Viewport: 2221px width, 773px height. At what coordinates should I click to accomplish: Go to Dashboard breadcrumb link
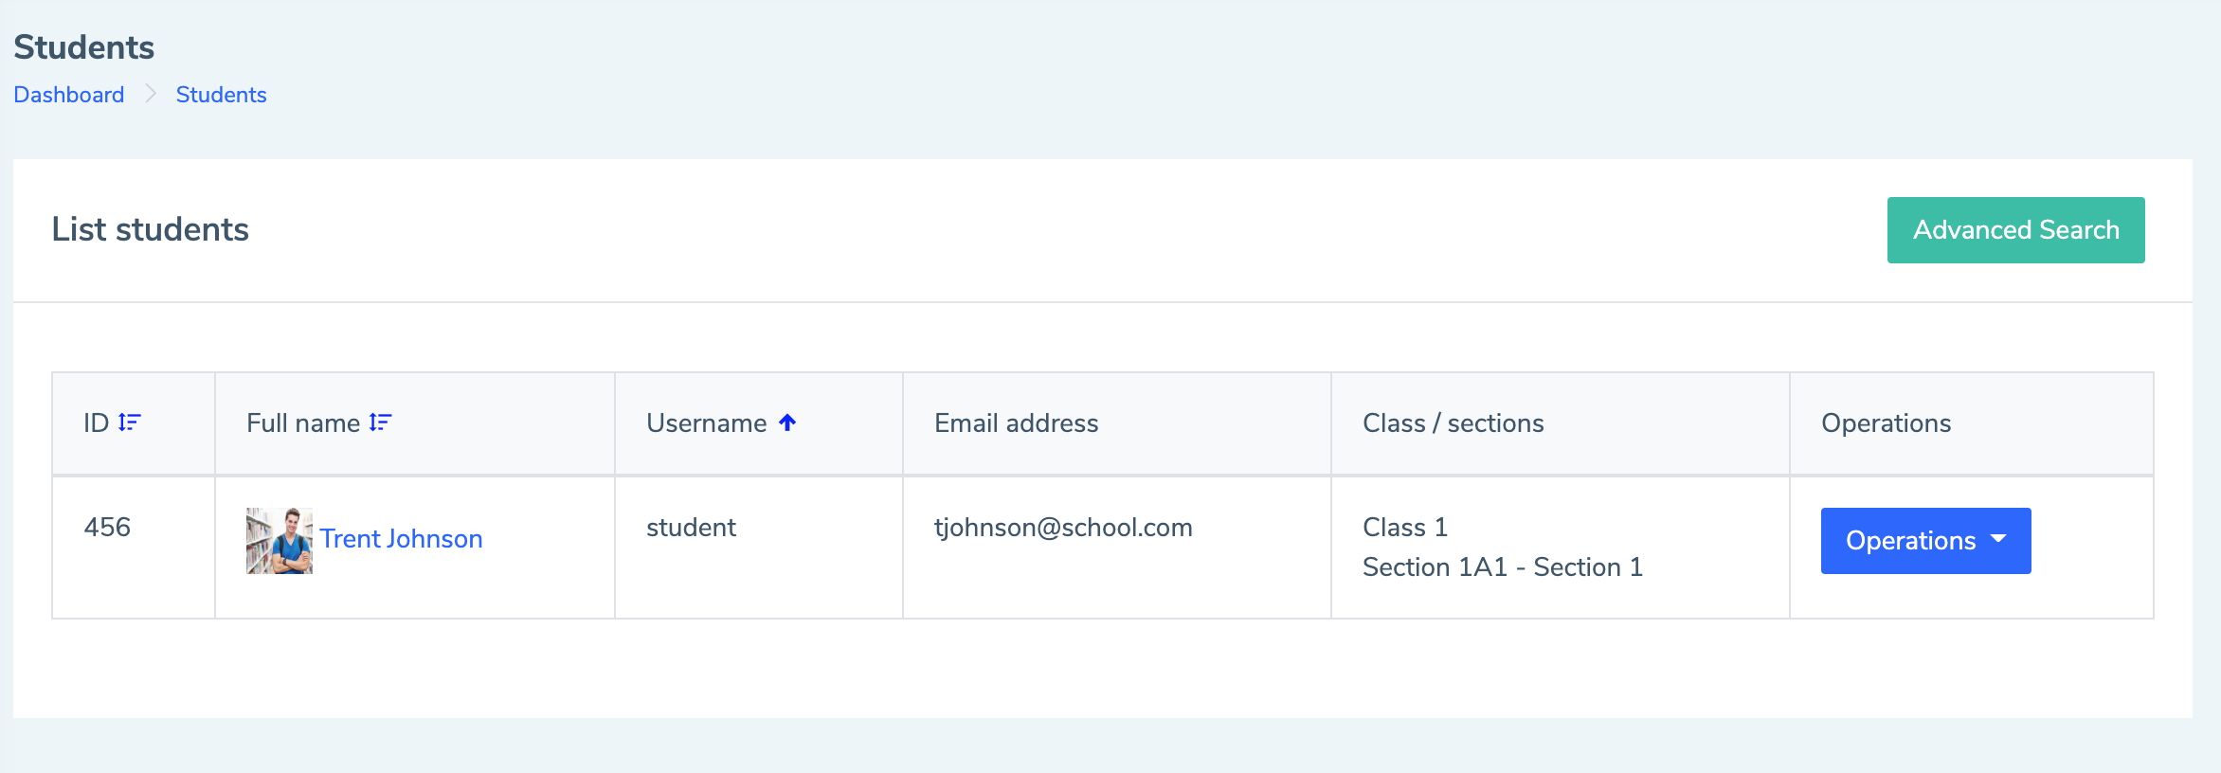pos(69,95)
